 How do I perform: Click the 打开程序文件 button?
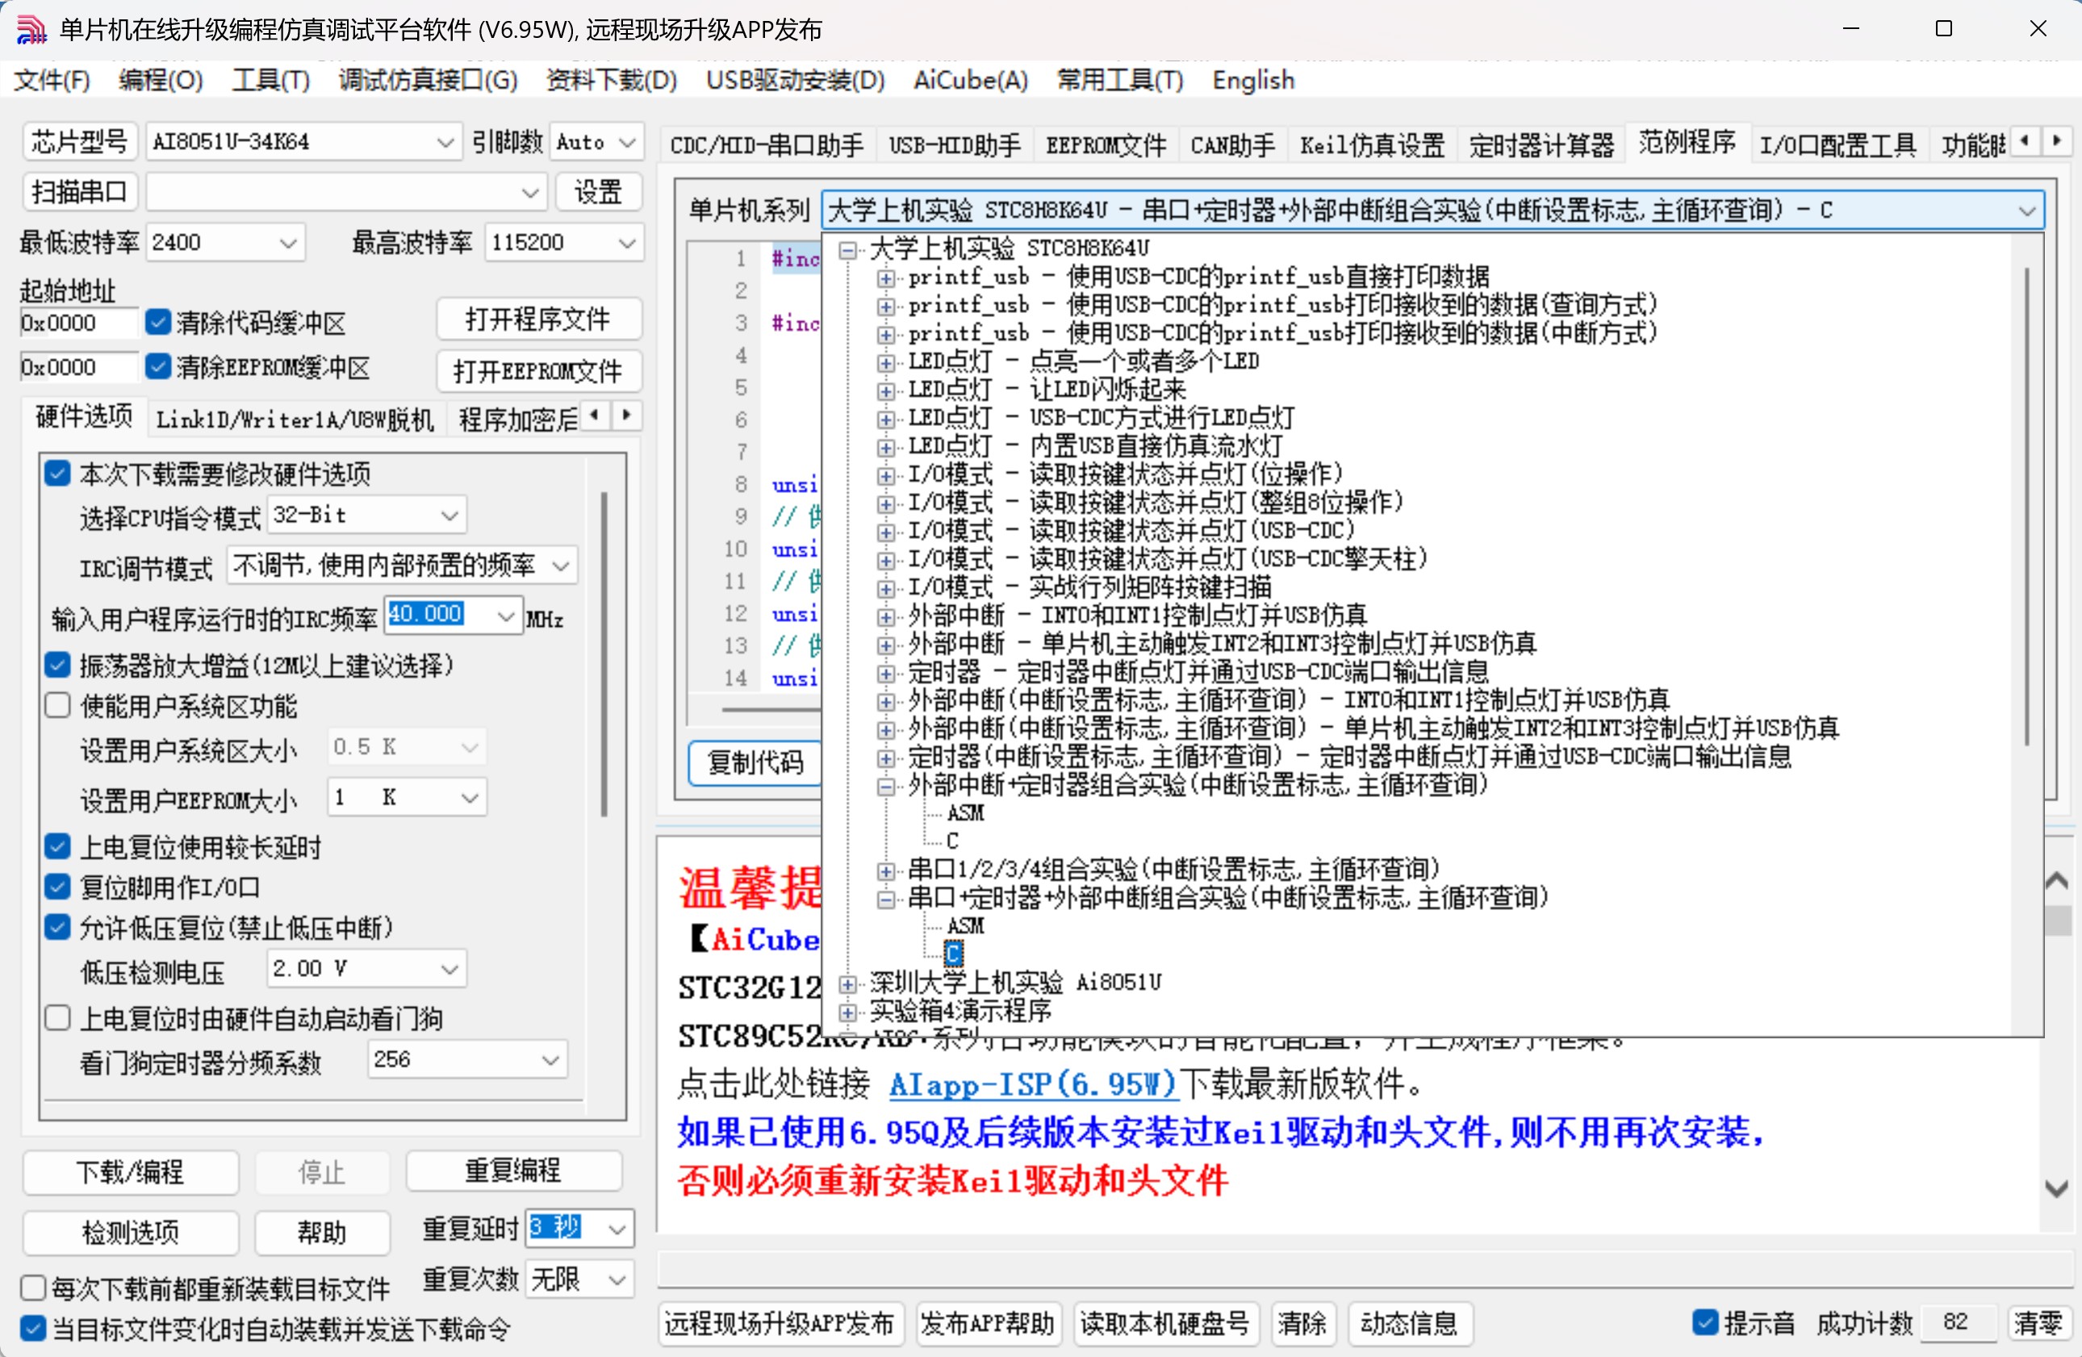(x=538, y=319)
